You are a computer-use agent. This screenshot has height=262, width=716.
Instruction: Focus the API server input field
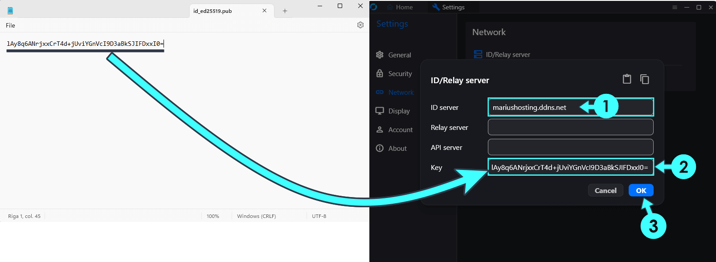[571, 147]
